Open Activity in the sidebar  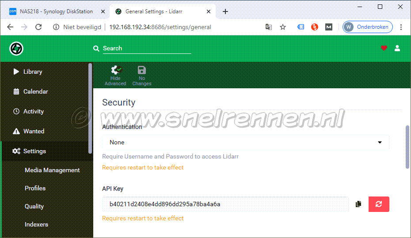[45, 112]
